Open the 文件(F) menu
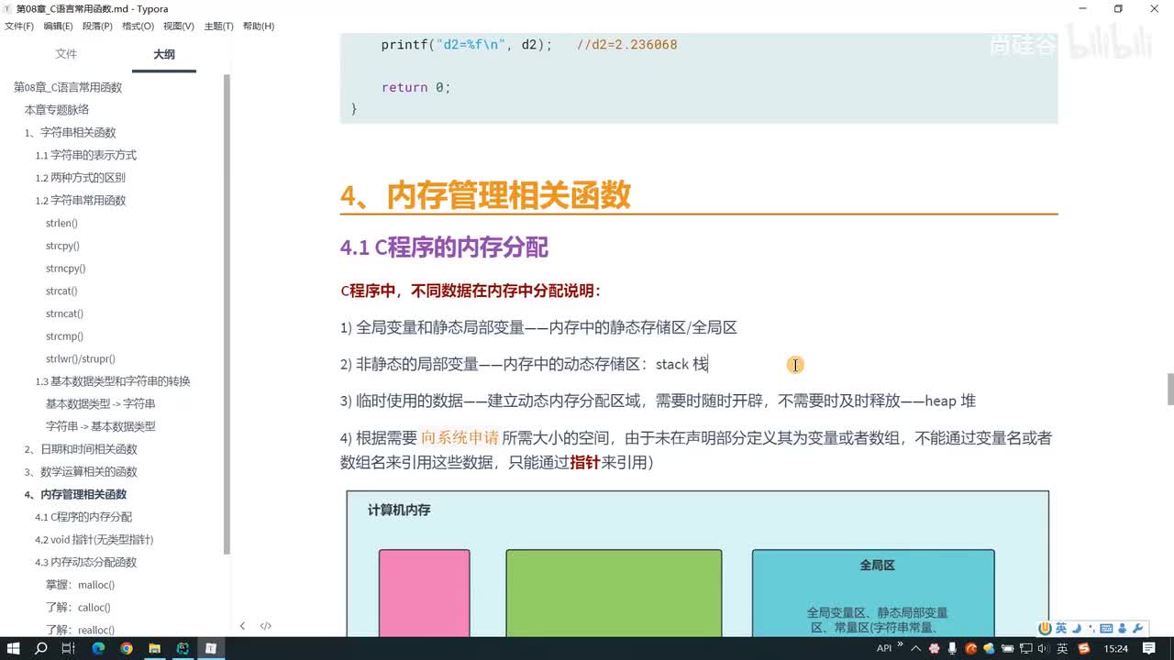 [x=19, y=26]
